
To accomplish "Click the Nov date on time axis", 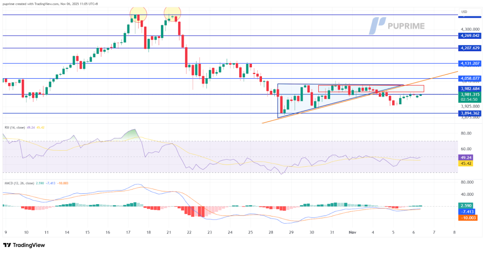I will pos(352,232).
